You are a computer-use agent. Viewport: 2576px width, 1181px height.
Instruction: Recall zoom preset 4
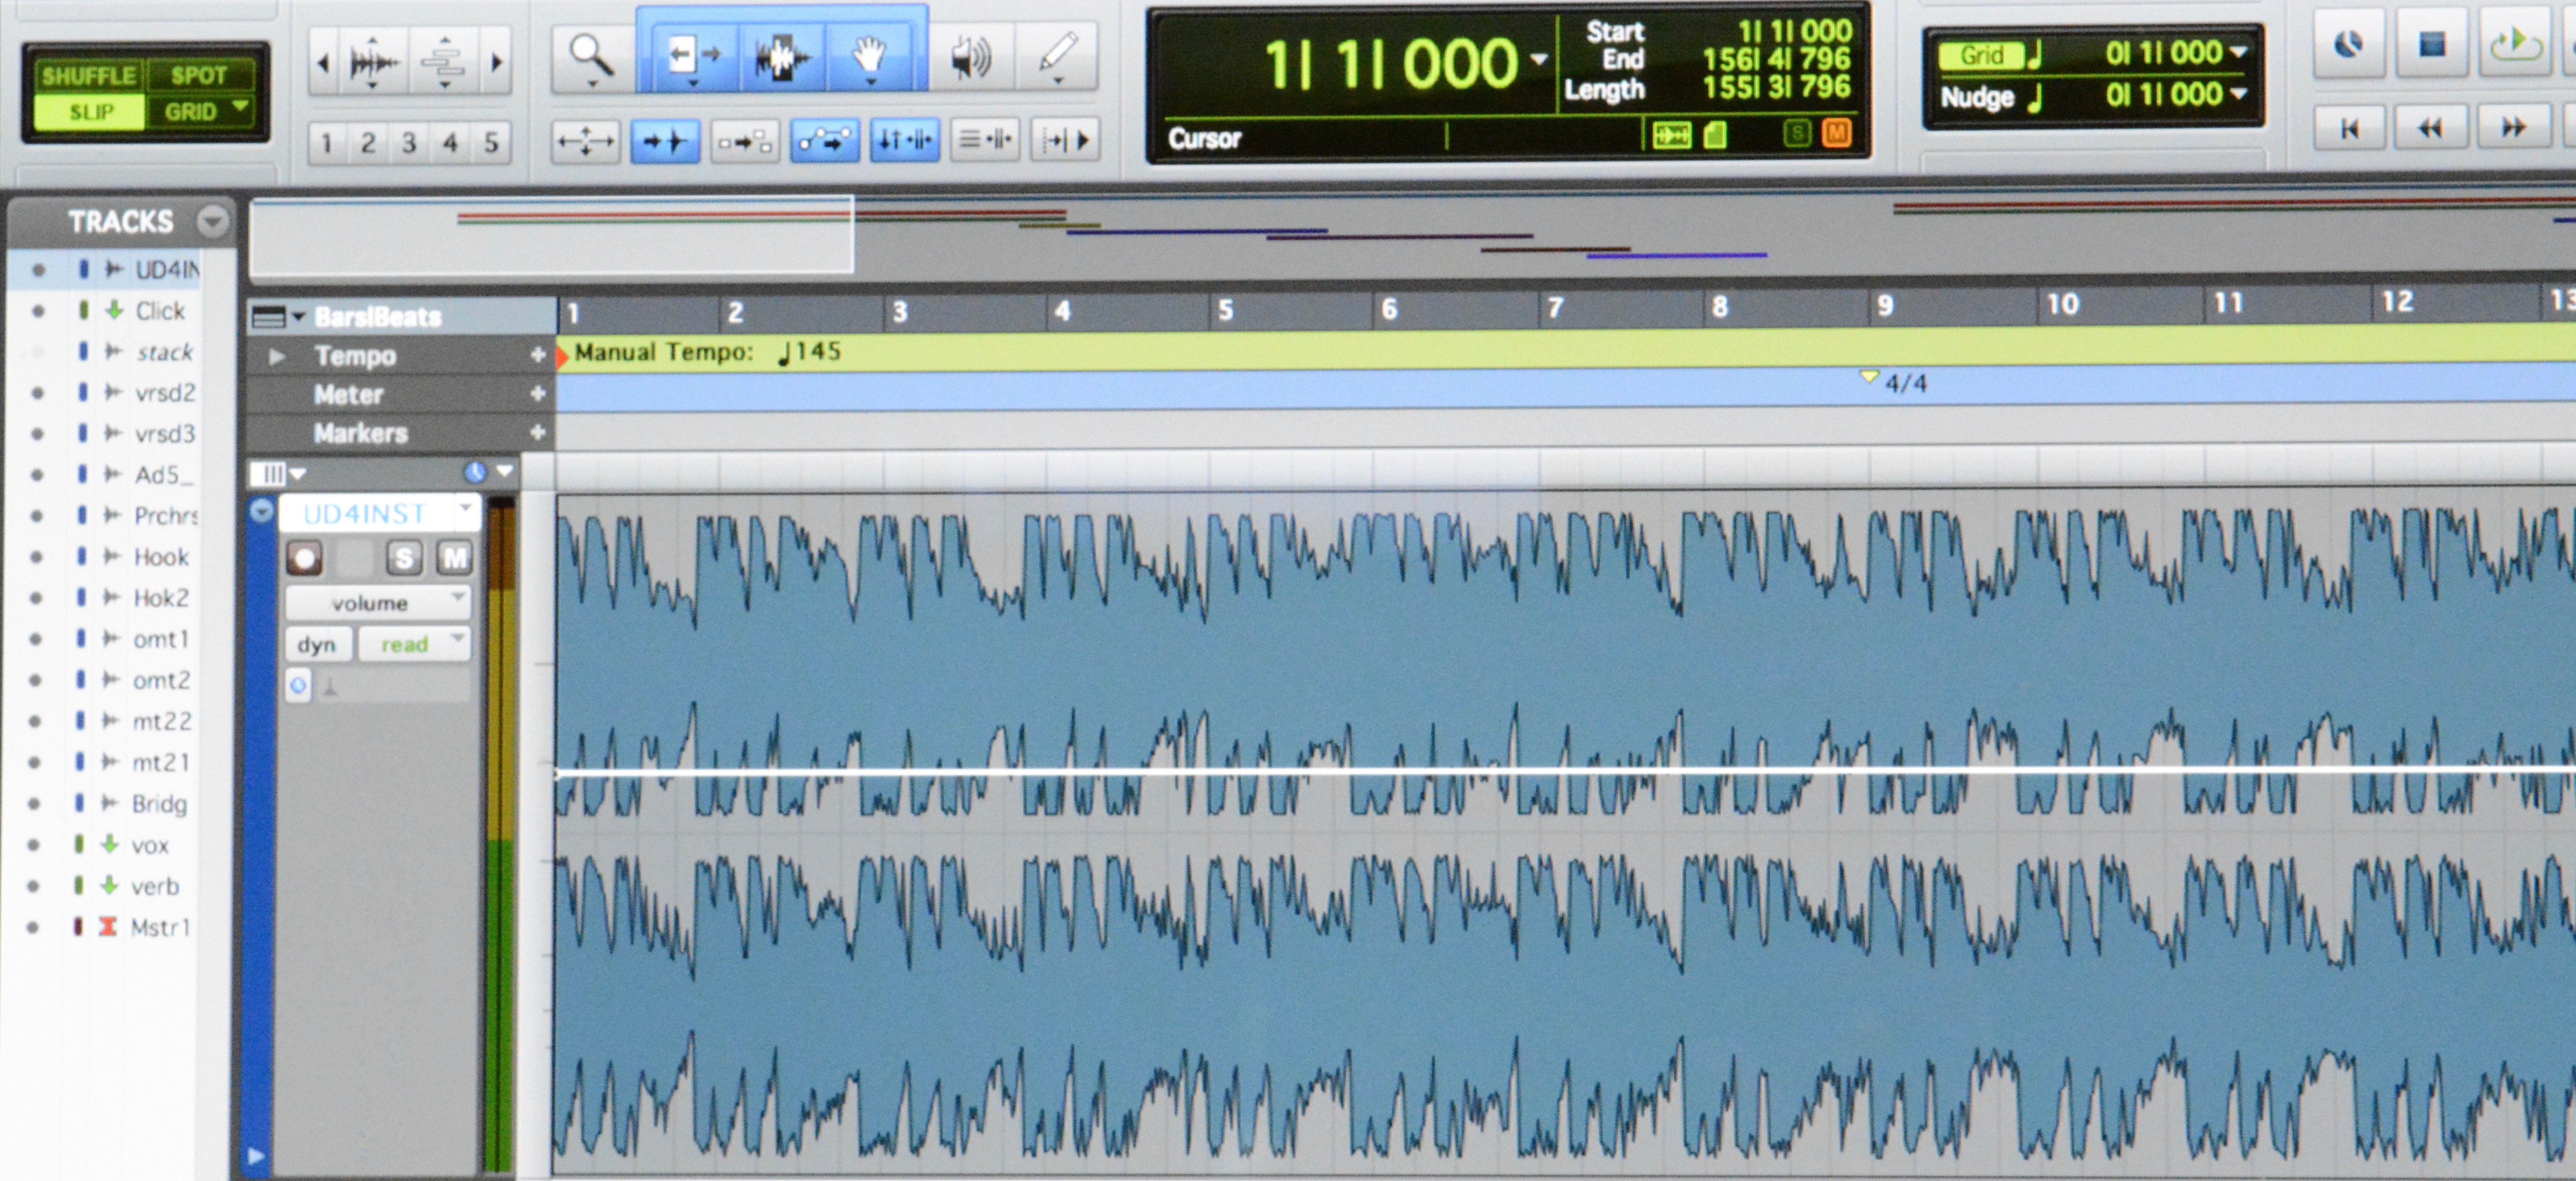pos(450,143)
